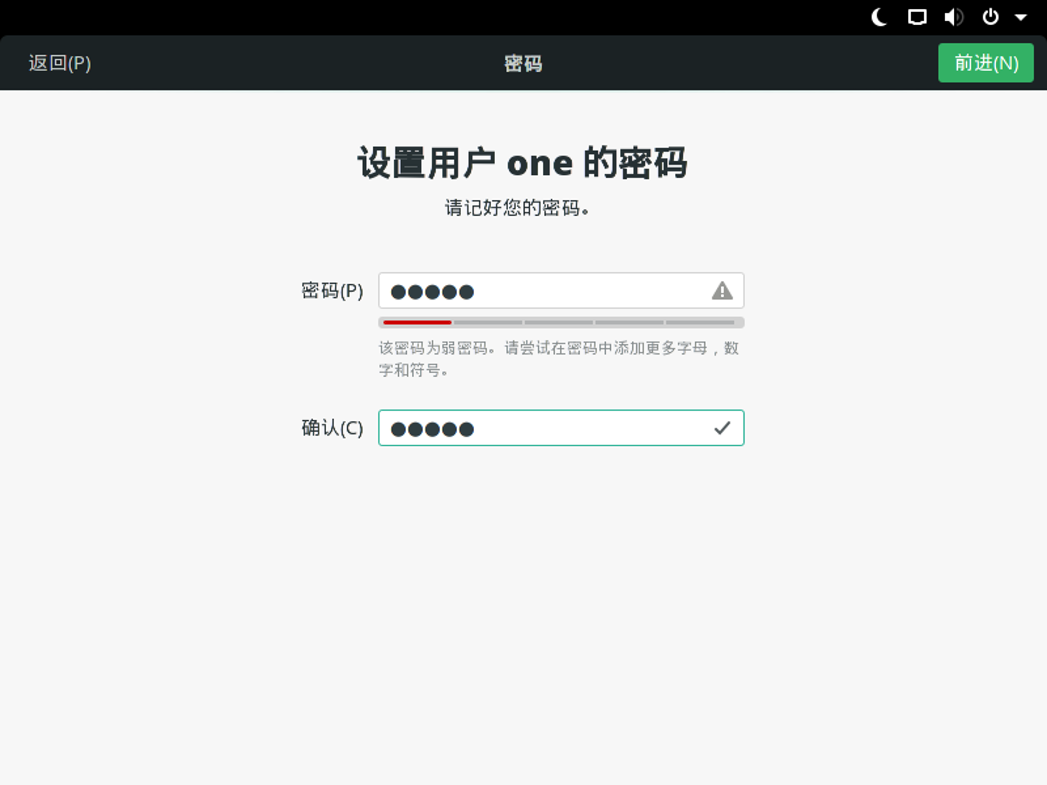
Task: Focus the 确认(C) confirm password field
Action: point(561,428)
